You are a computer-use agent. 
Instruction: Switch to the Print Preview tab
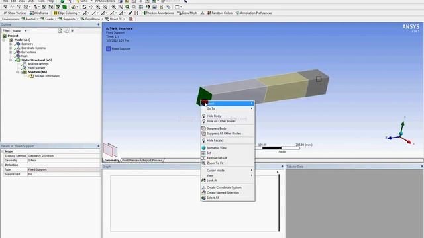(131, 160)
